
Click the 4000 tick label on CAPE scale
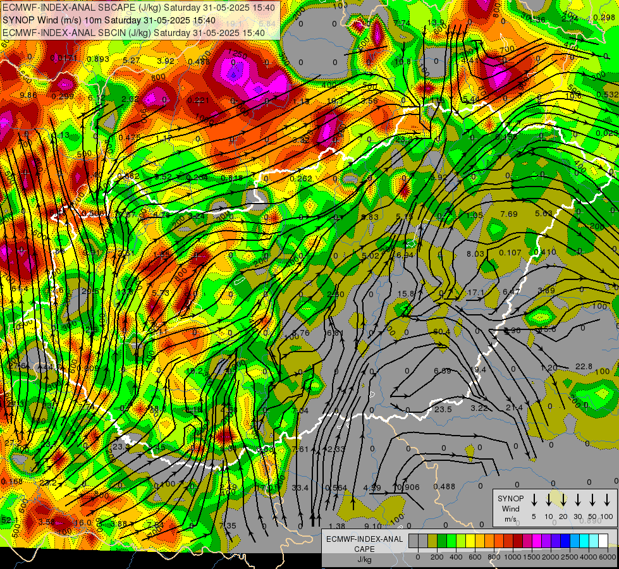pyautogui.click(x=589, y=557)
